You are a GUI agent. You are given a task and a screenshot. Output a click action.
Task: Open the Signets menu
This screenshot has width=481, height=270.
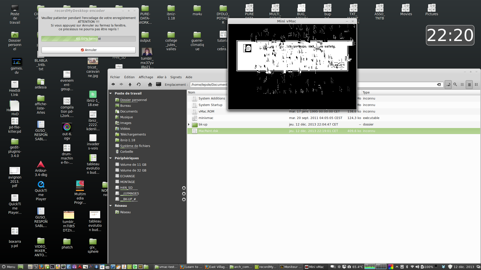pyautogui.click(x=176, y=77)
